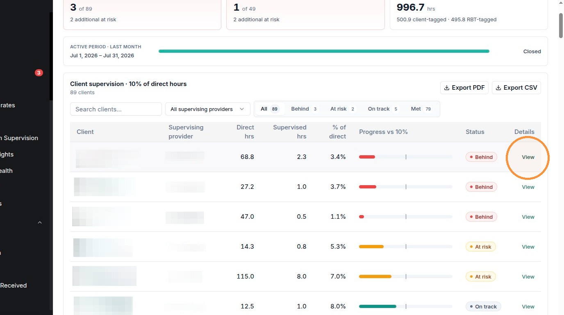Click the Behind status badge in the 68.8 row
Image resolution: width=564 pixels, height=315 pixels.
pos(481,157)
